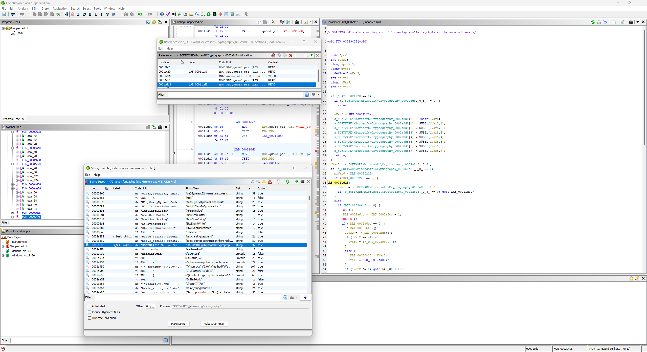Select FUN_00001b88 in Symbol Tree
647x352 pixels.
tap(31, 160)
